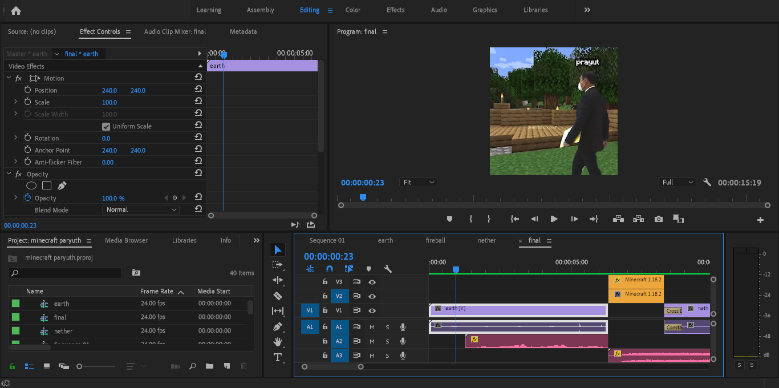779x388 pixels.
Task: Switch to the Hand tool
Action: (278, 342)
